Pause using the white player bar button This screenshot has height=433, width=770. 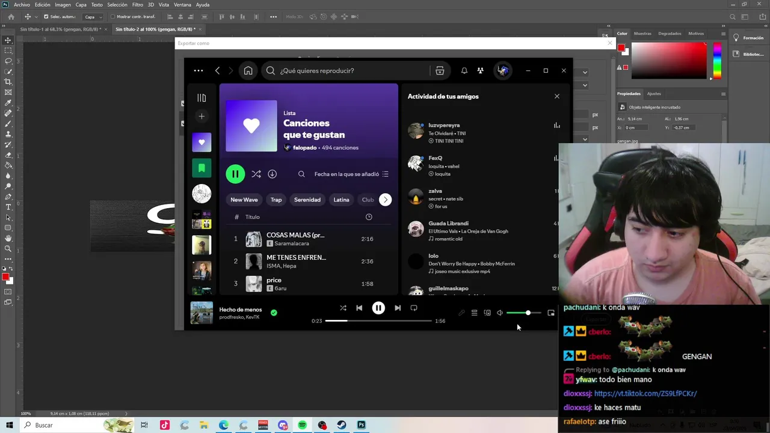(x=378, y=308)
